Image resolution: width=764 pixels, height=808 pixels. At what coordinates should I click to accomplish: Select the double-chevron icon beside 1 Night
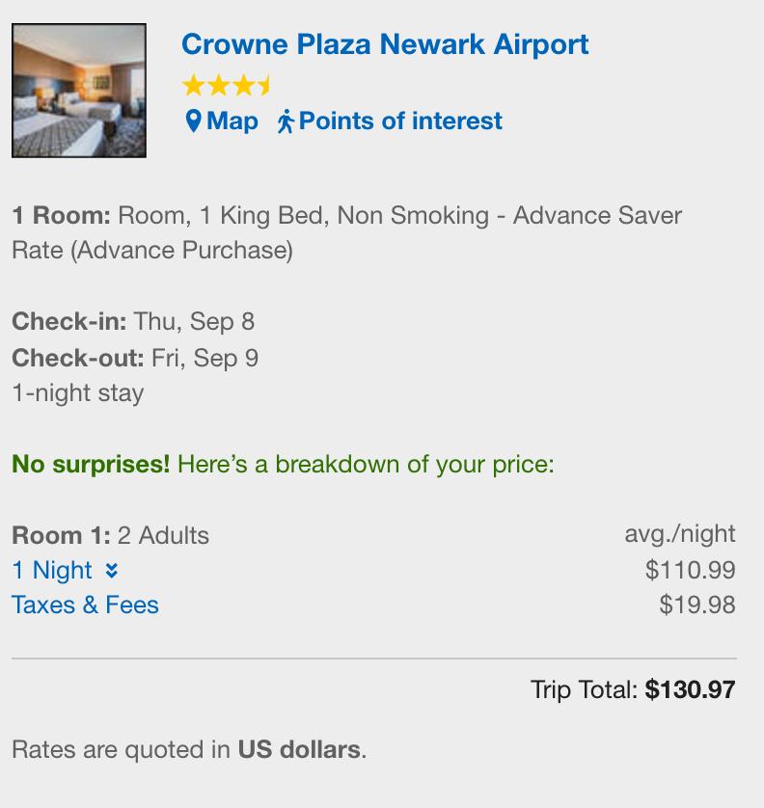111,570
